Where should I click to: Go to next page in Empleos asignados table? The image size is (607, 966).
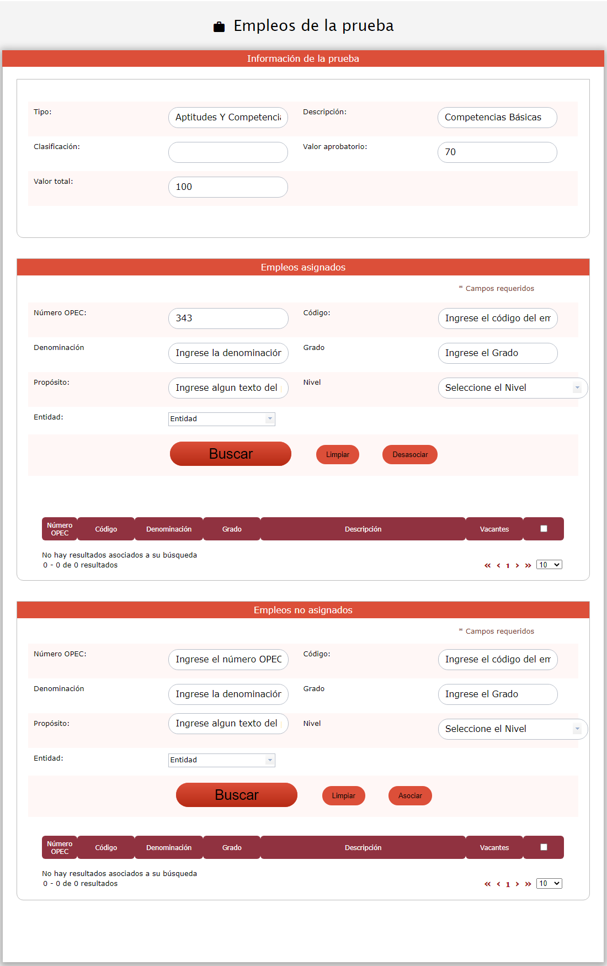click(x=517, y=565)
